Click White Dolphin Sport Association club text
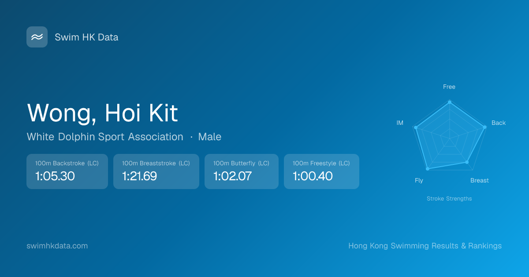Image resolution: width=529 pixels, height=277 pixels. point(105,137)
